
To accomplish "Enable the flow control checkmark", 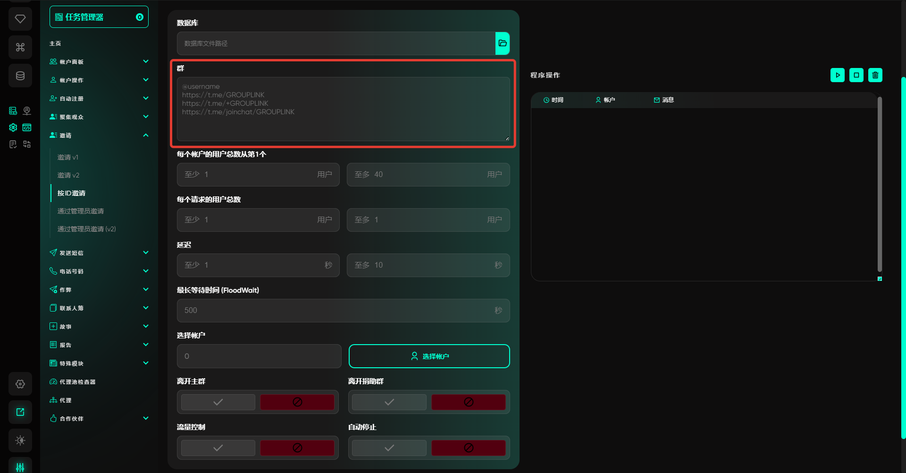I will coord(218,448).
